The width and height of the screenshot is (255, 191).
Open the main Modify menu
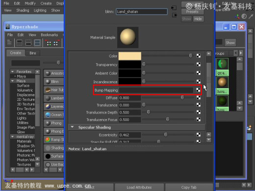point(30,3)
